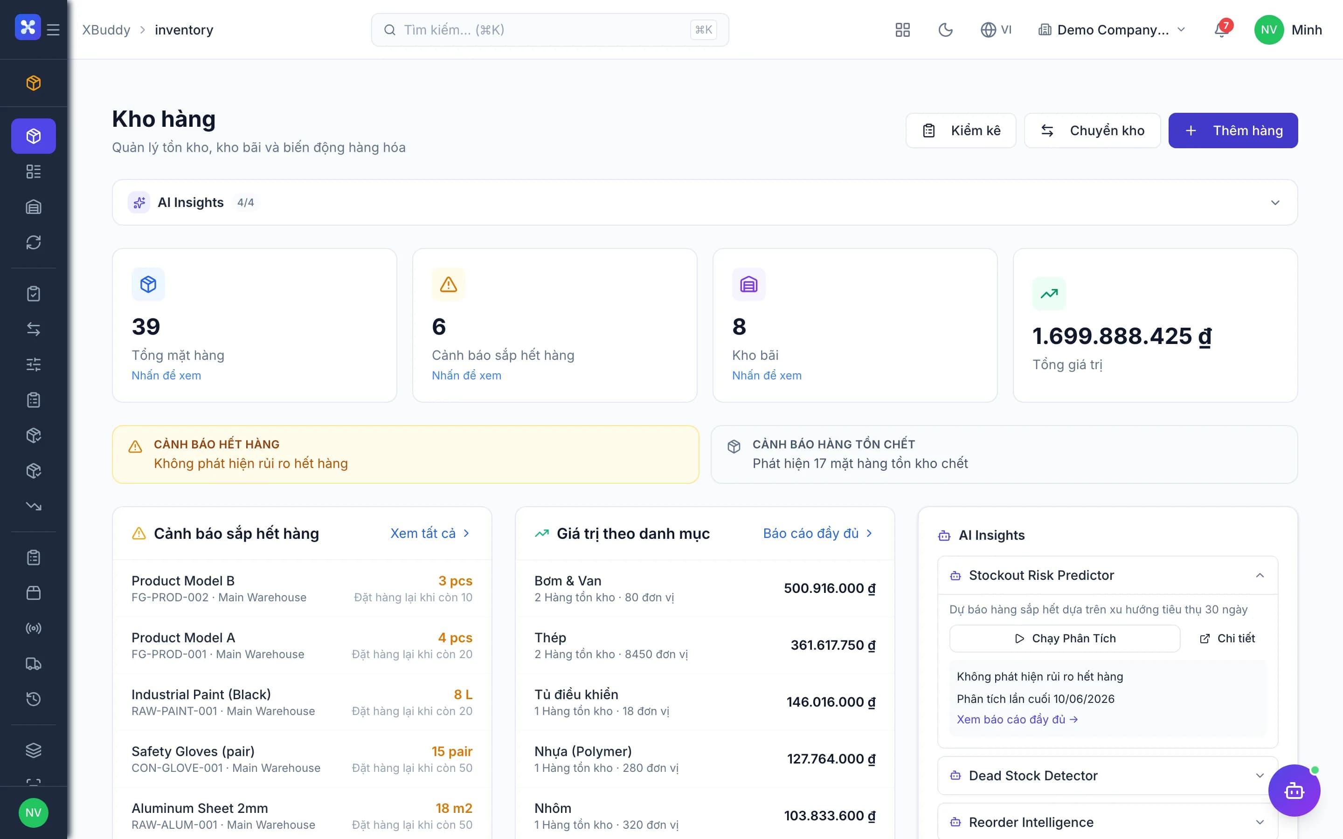Open the VI language selector
The width and height of the screenshot is (1343, 839).
tap(996, 30)
